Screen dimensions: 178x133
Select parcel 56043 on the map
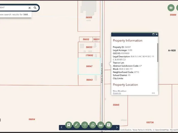[x=90, y=80]
